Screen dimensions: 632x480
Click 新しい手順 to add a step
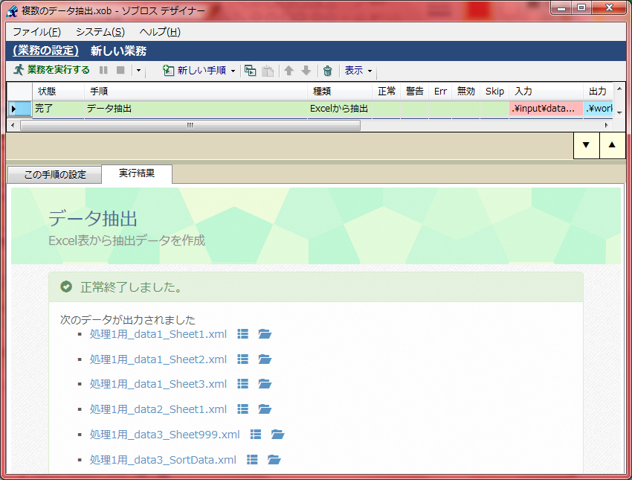point(194,71)
